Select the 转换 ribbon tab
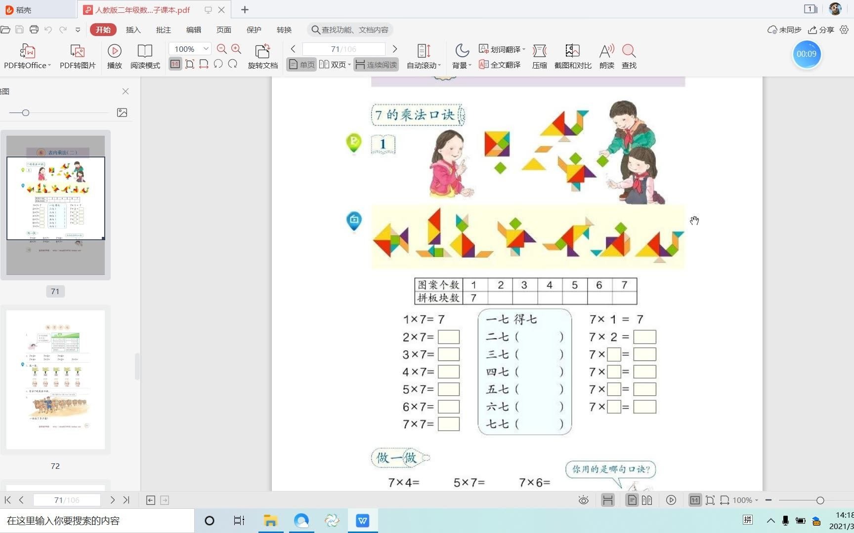Screen dimensions: 854x533 point(284,30)
